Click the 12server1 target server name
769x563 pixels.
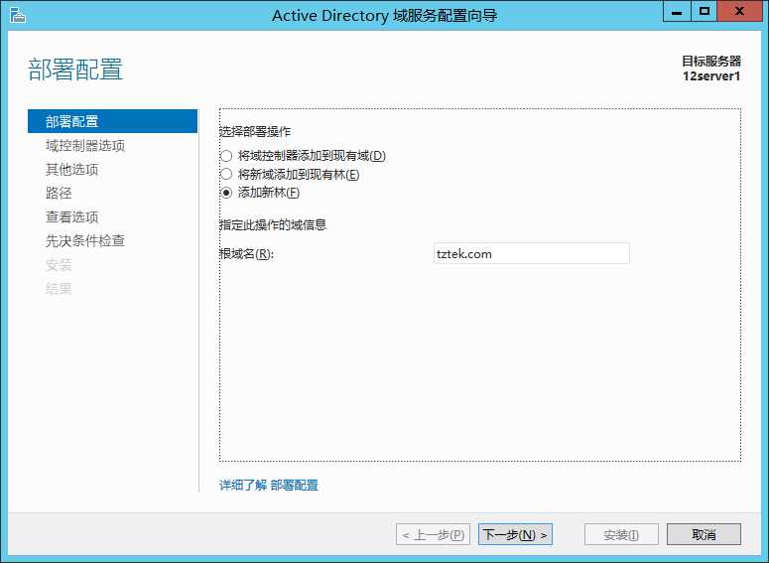tap(711, 76)
